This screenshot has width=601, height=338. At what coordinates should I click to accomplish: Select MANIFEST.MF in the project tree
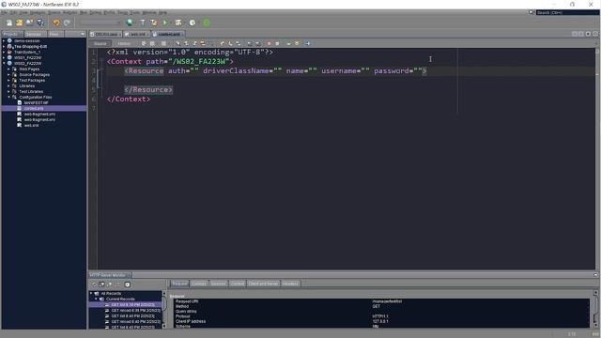point(36,102)
